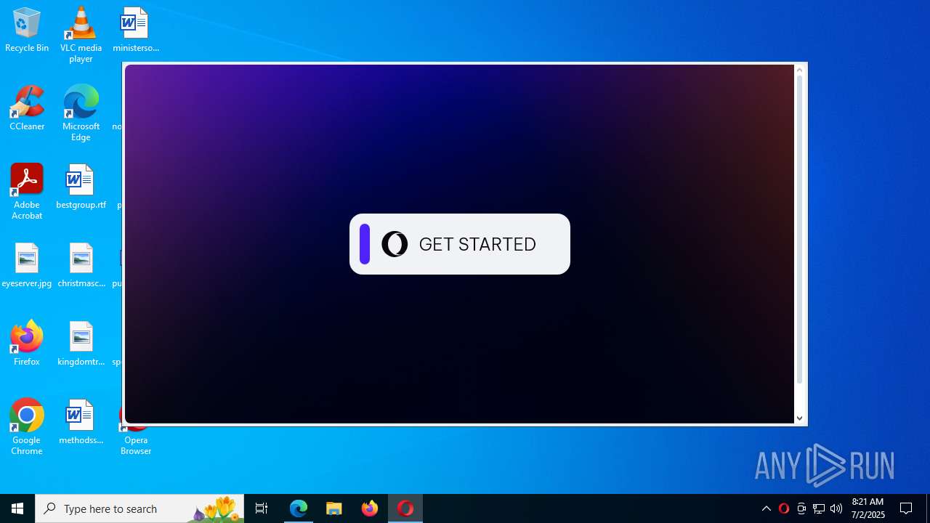Click the tray icon right of Opera
Viewport: 930px width, 523px height.
(801, 508)
